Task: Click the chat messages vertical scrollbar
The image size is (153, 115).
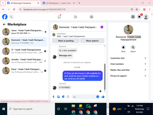Action: (x=105, y=77)
